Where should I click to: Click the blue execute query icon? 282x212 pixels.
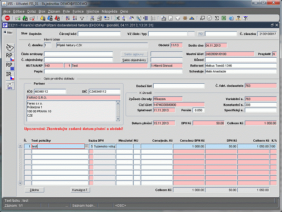coord(50,18)
